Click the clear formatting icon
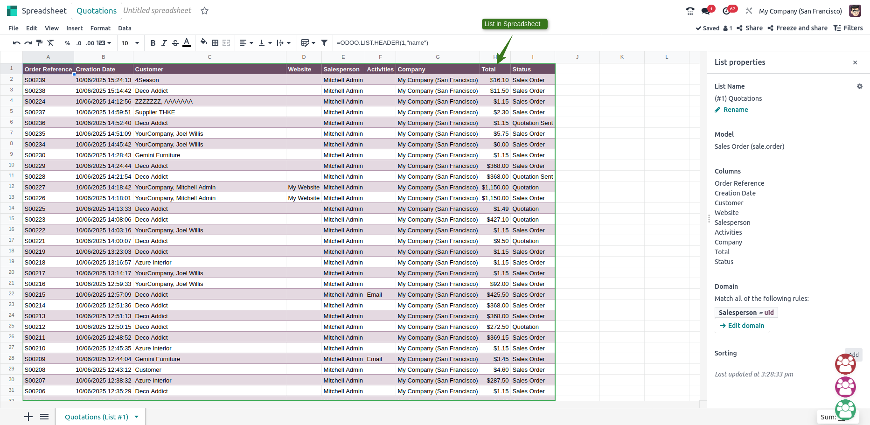 [x=50, y=43]
